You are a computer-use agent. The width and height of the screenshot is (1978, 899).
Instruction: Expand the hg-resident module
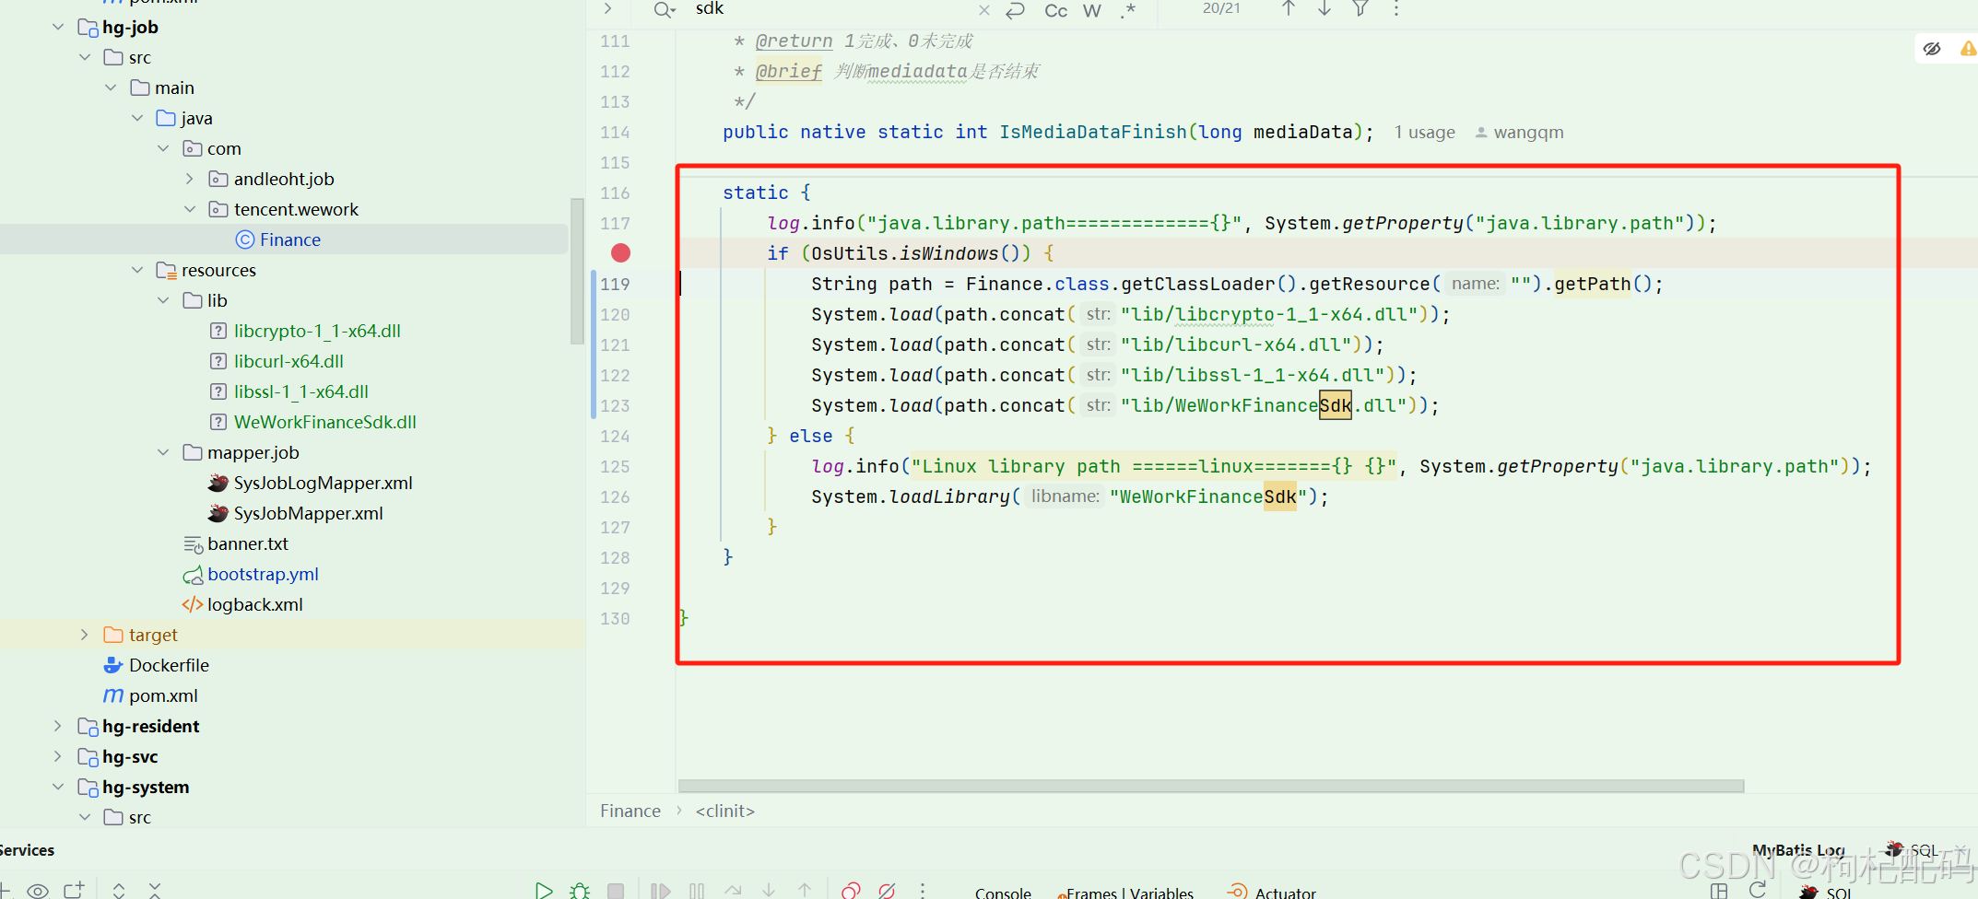click(58, 726)
